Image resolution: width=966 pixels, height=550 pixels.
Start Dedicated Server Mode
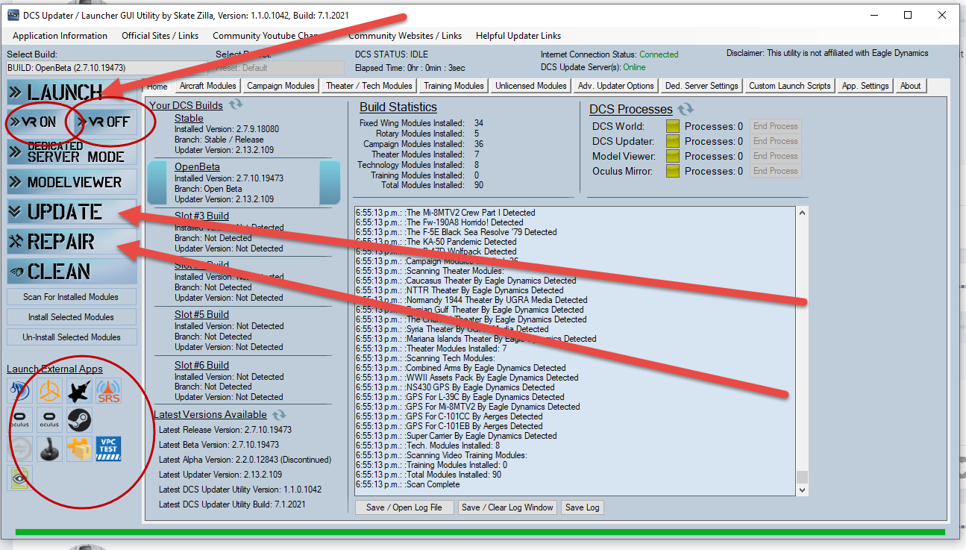[x=72, y=152]
